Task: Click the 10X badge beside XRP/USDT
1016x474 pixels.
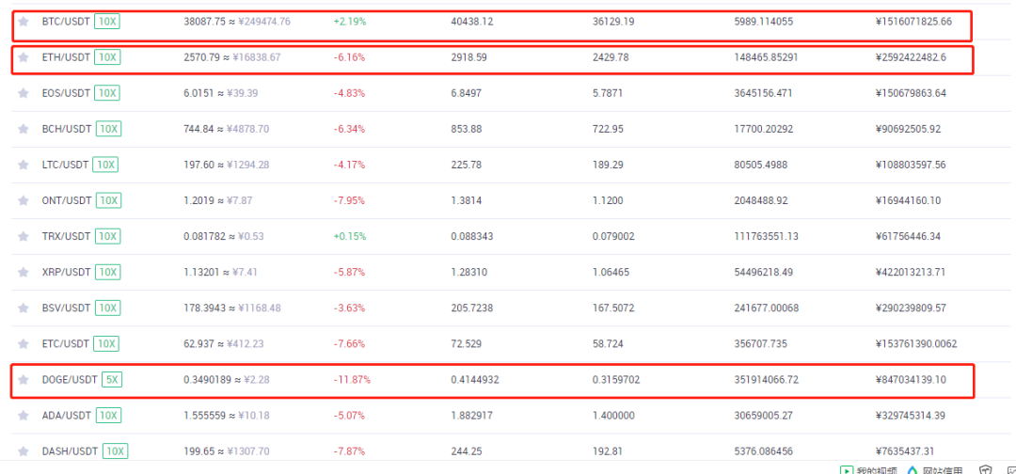Action: (107, 272)
